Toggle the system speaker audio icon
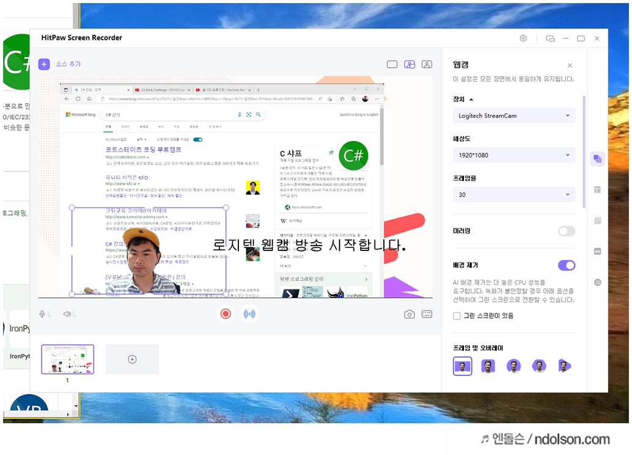 [x=67, y=314]
